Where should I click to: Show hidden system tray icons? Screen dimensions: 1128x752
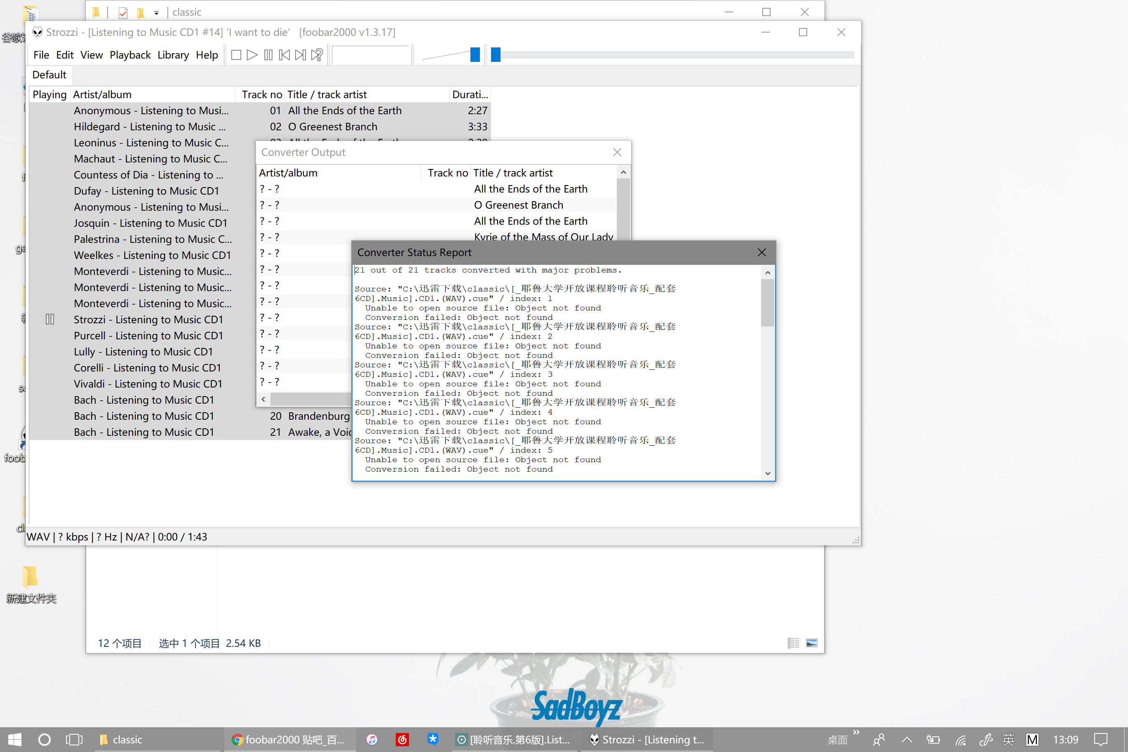click(907, 740)
